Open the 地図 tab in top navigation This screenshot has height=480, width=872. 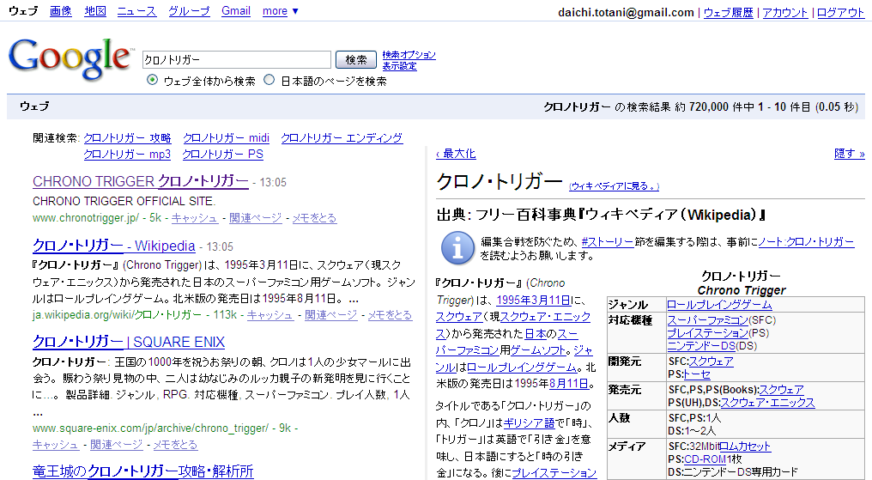(95, 11)
